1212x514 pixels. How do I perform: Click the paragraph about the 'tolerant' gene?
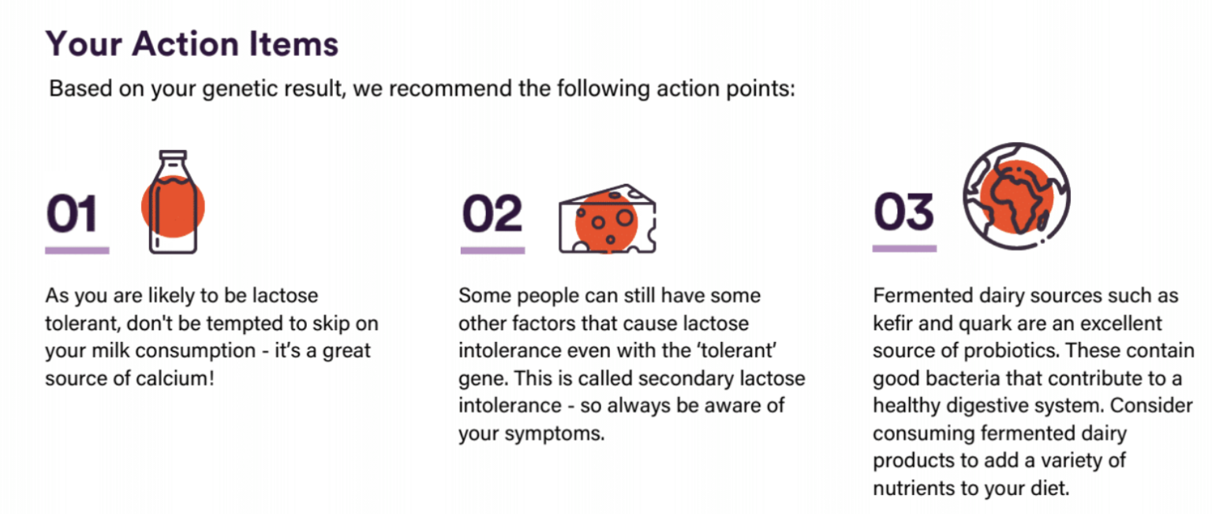(x=631, y=364)
